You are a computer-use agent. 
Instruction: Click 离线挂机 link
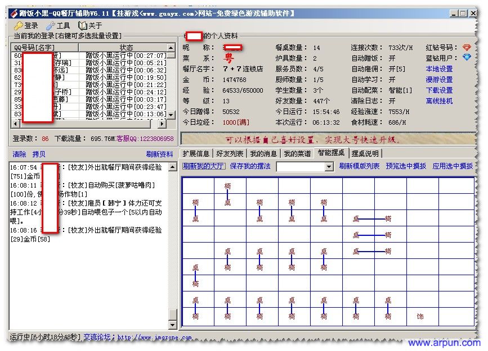pyautogui.click(x=439, y=101)
